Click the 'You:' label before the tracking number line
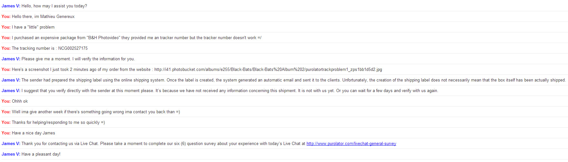The width and height of the screenshot is (568, 162). pos(6,48)
